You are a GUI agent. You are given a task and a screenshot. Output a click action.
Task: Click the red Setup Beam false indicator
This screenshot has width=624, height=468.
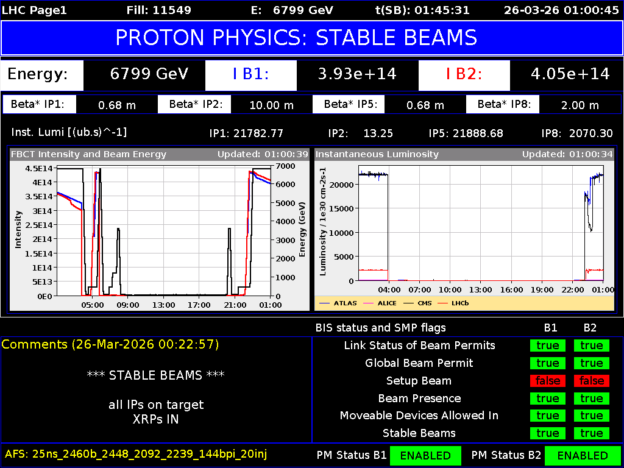(547, 380)
